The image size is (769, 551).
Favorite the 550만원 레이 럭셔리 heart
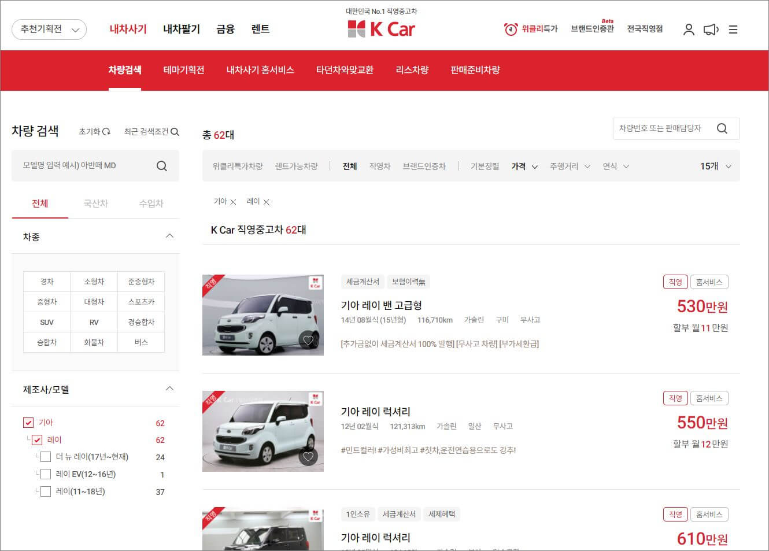[x=308, y=457]
